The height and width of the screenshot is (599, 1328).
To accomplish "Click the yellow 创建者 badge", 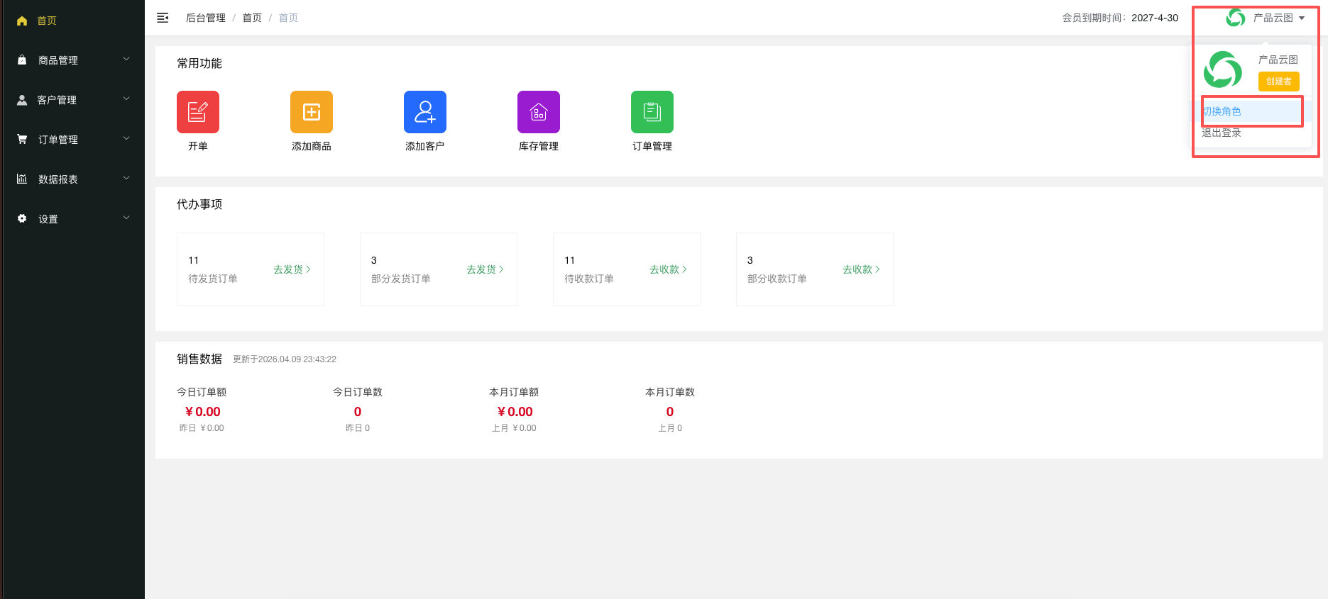I will pos(1279,82).
